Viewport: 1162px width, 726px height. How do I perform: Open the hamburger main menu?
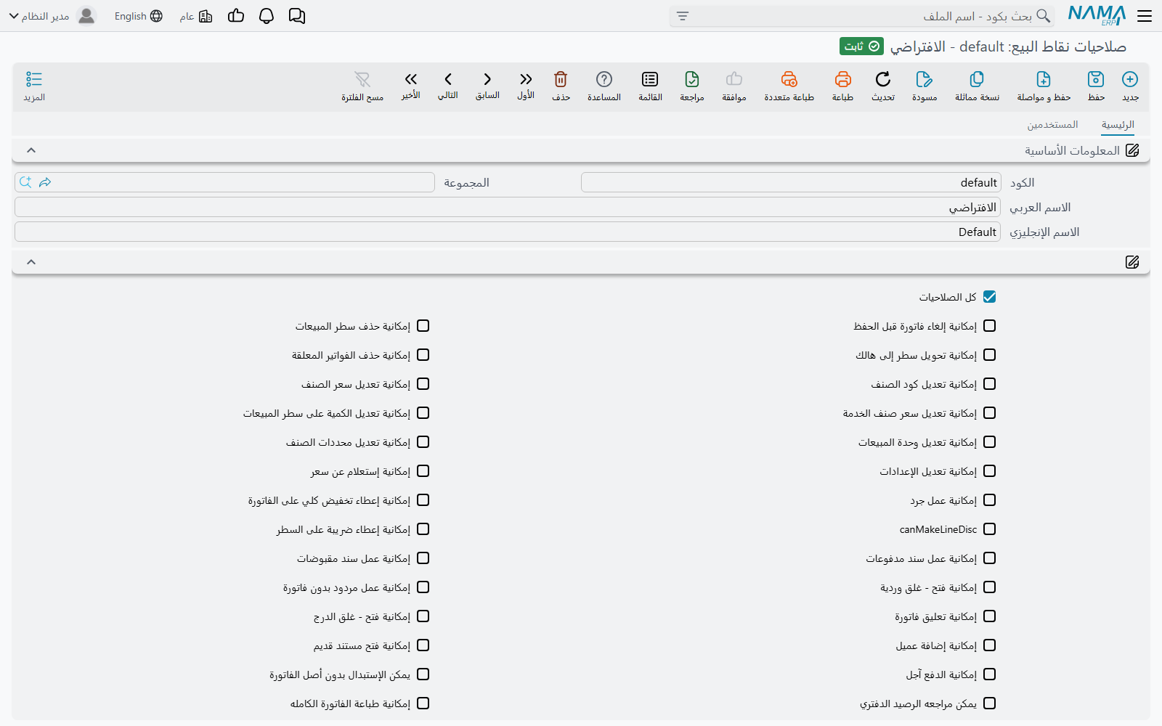(x=1145, y=16)
